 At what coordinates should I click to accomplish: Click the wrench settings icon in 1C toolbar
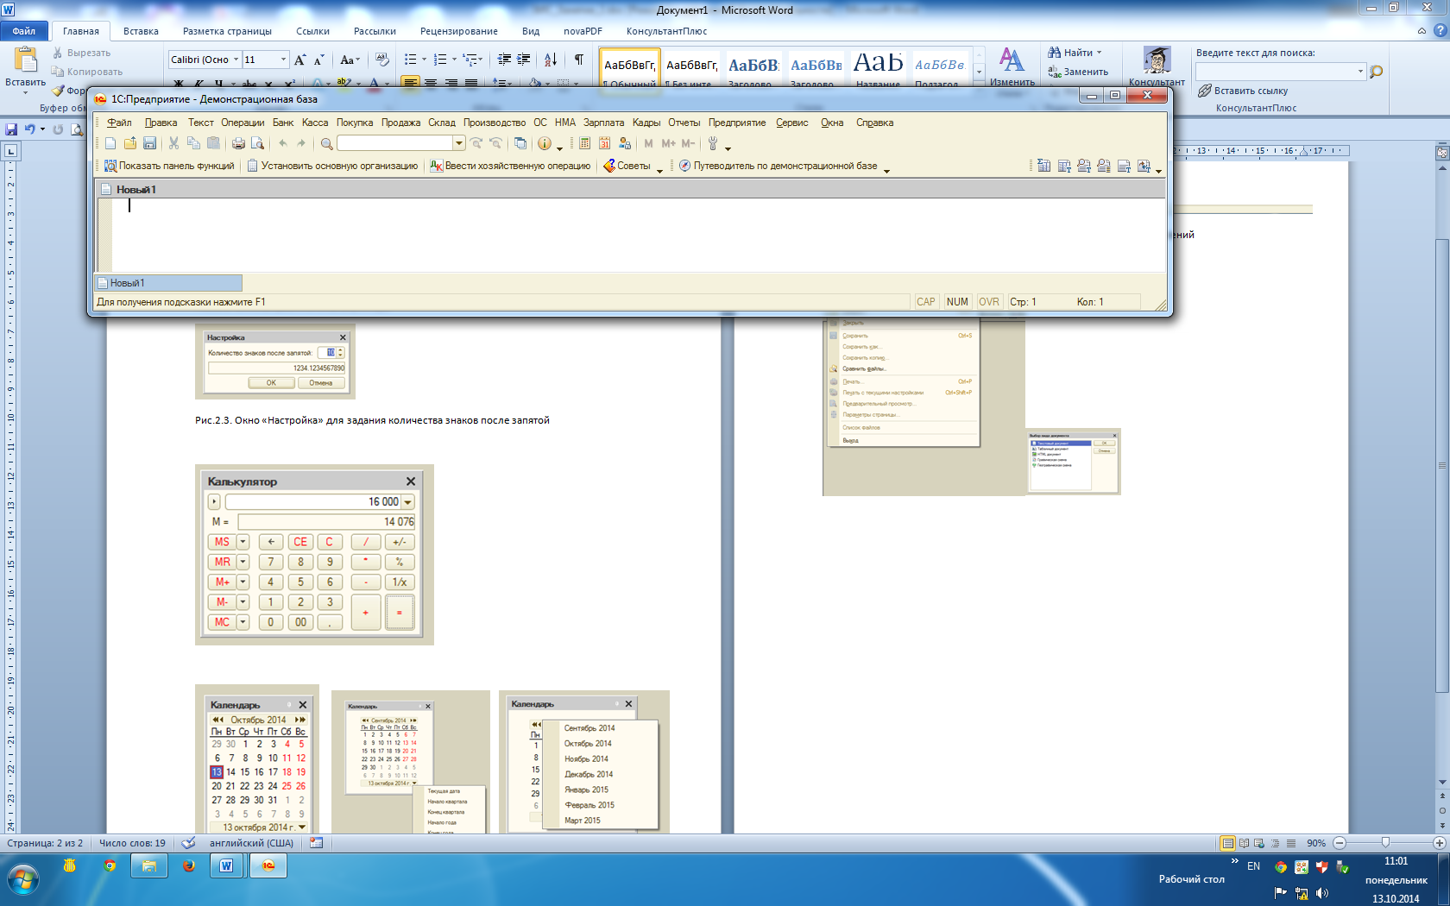click(x=713, y=143)
